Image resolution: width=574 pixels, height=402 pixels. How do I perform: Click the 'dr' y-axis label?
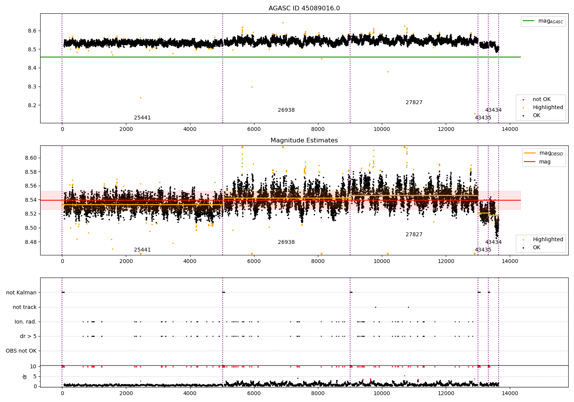(25, 376)
